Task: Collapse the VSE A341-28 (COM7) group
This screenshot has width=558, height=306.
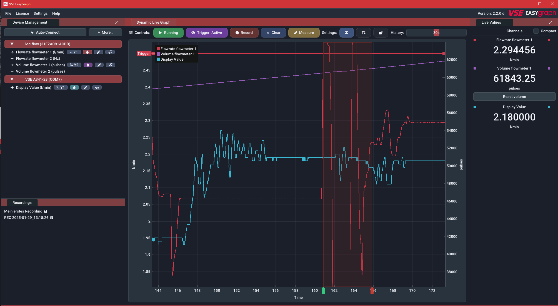Action: [12, 79]
